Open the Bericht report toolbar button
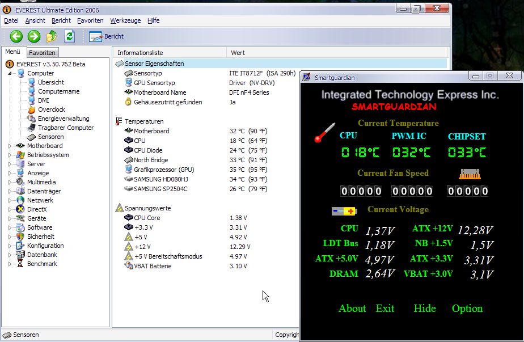Viewport: 524px width, 342px height. 106,36
